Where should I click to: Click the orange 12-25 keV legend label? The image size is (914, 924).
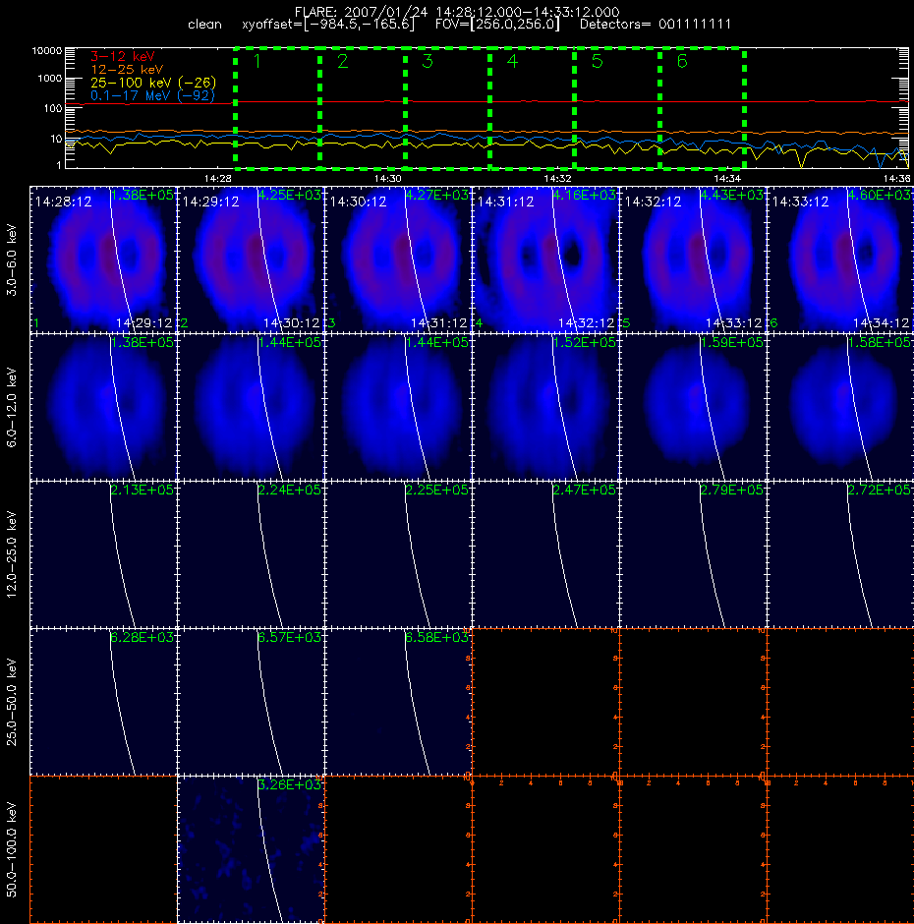(127, 70)
